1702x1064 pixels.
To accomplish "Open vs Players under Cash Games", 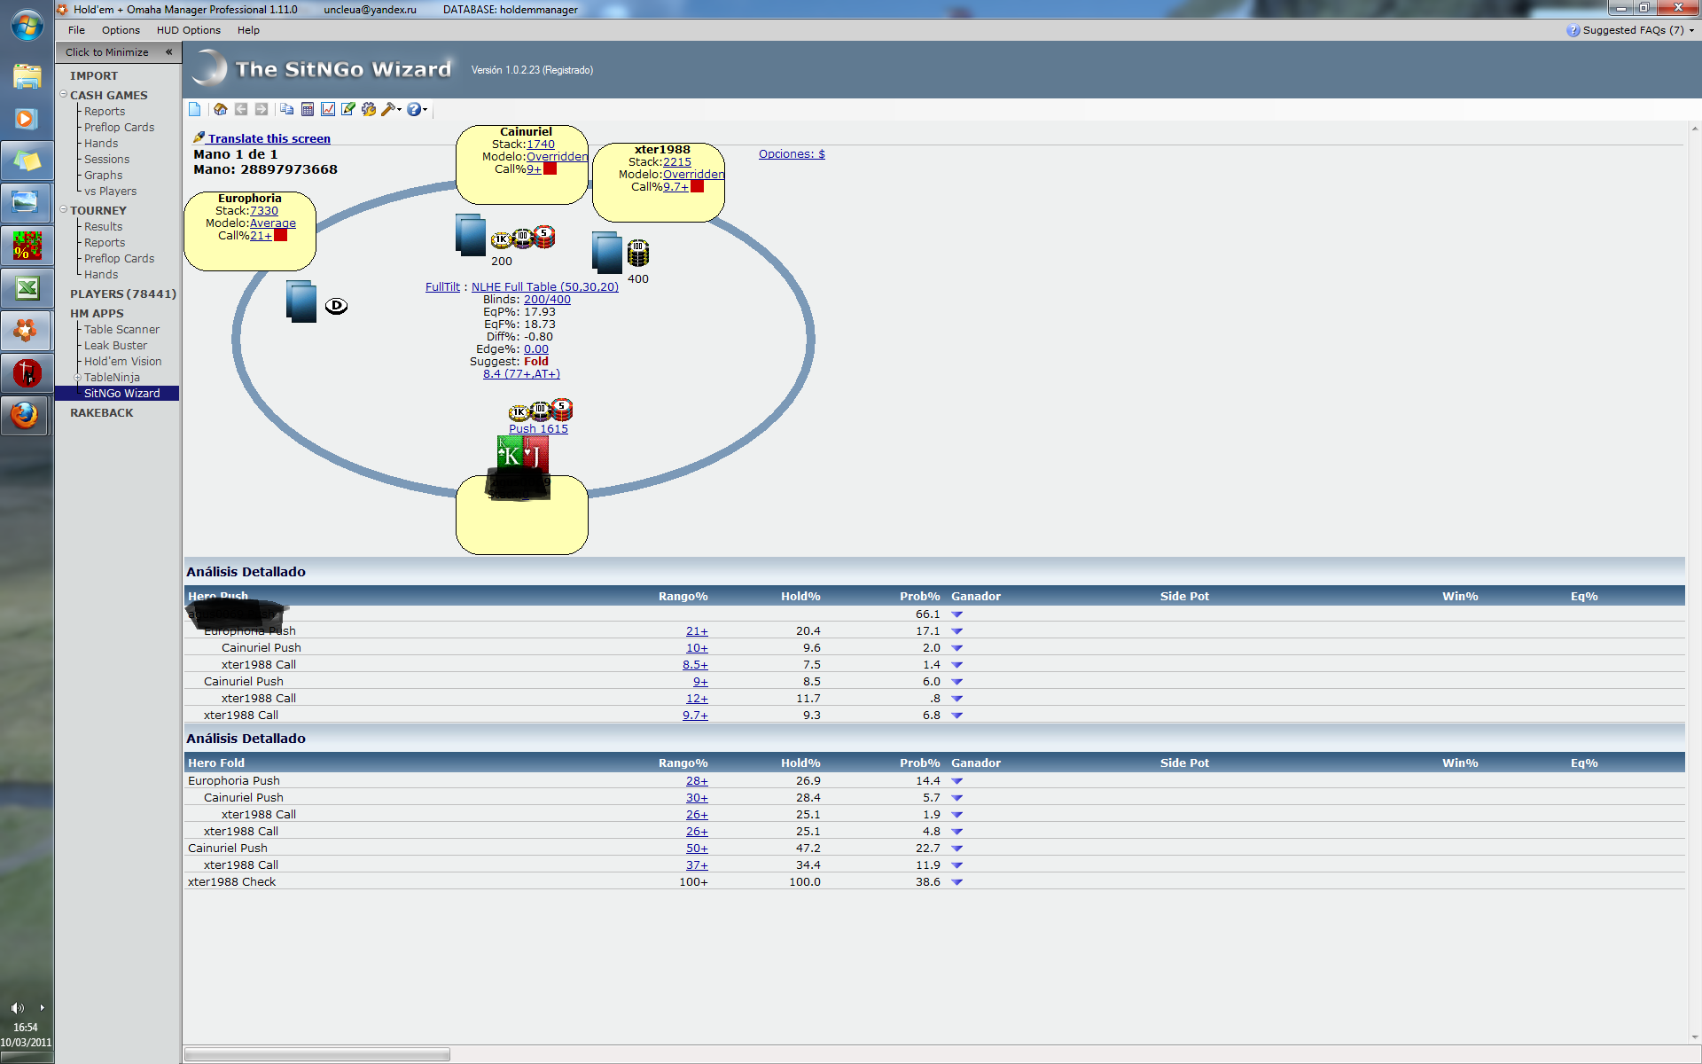I will click(110, 191).
